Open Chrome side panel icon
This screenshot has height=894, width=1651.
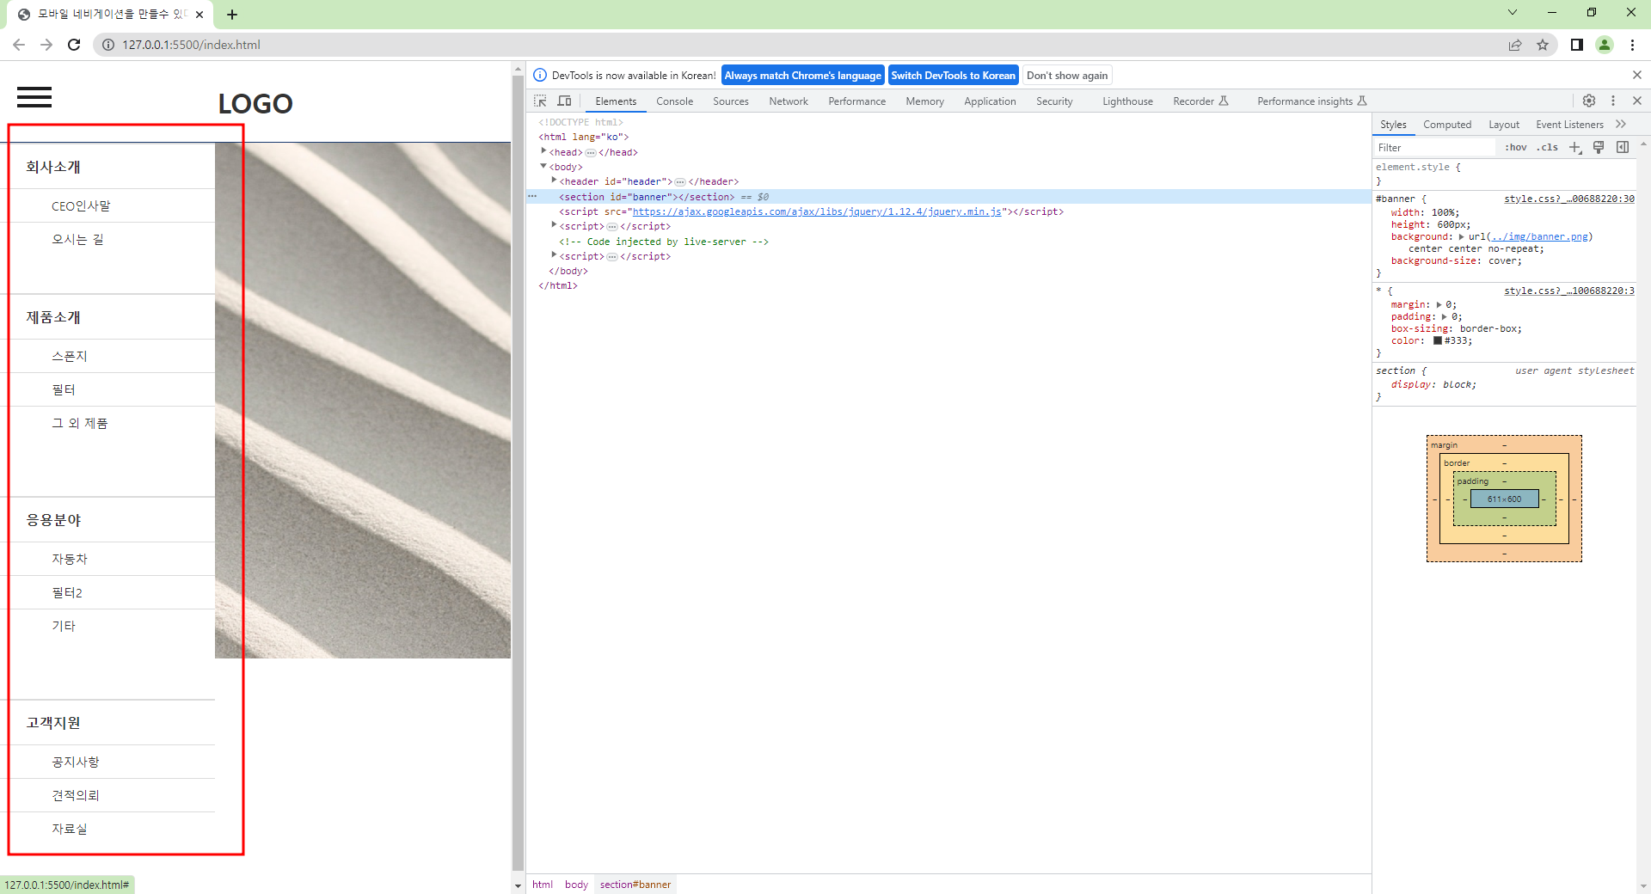[x=1577, y=45]
